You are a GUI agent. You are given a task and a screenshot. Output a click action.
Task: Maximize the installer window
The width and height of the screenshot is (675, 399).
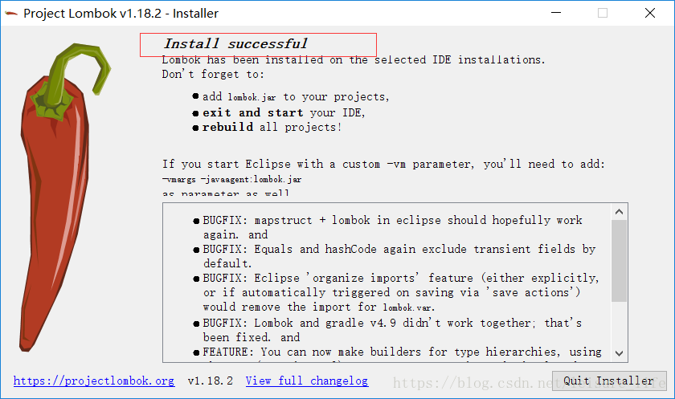603,13
